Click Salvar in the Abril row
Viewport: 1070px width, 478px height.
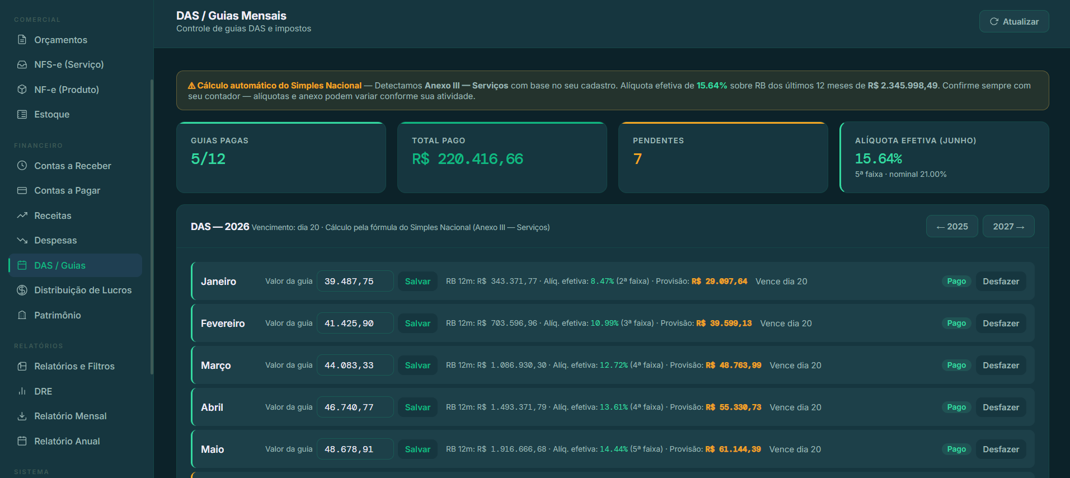(417, 407)
